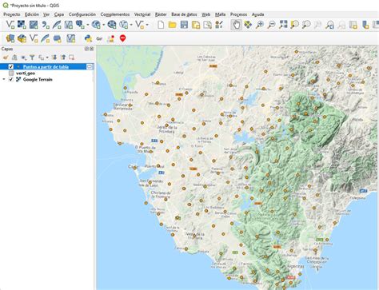Open Layer Styling panel brush icon
Screen dimensions: 379x290
6,58
